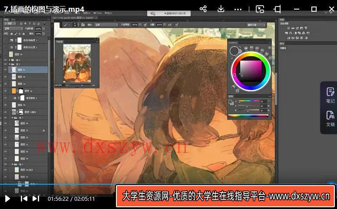Click the pressure-for-opacity icon in options bar
Screen dimensions: 337x209
click(x=145, y=25)
